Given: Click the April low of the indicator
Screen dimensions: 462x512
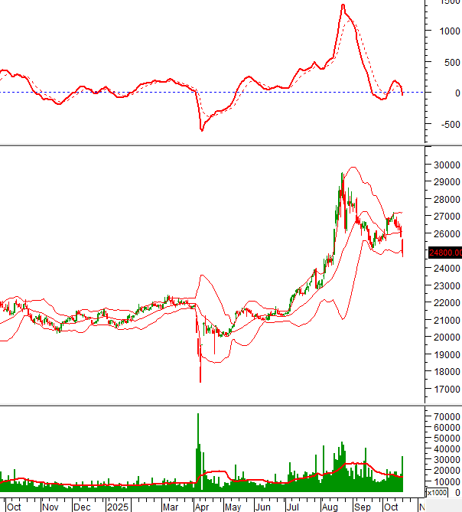Looking at the screenshot, I should click(x=202, y=129).
